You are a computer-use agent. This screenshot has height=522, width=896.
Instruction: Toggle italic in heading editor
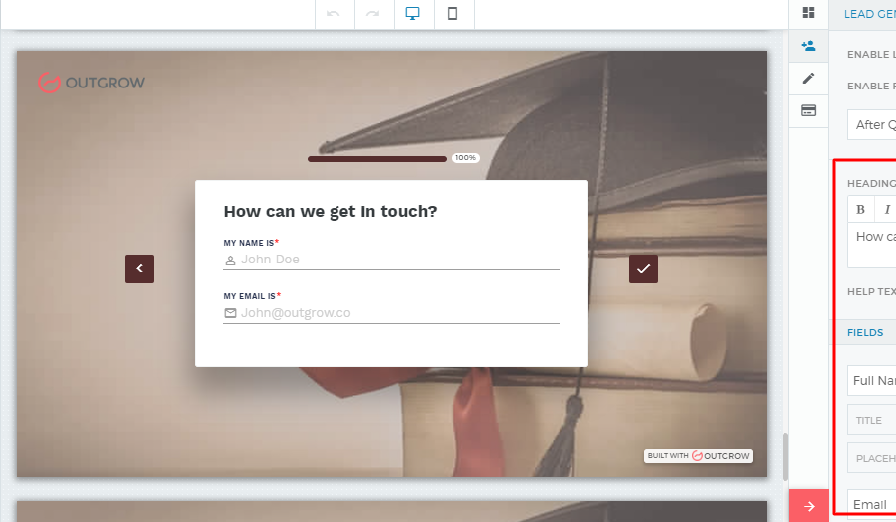[x=886, y=209]
